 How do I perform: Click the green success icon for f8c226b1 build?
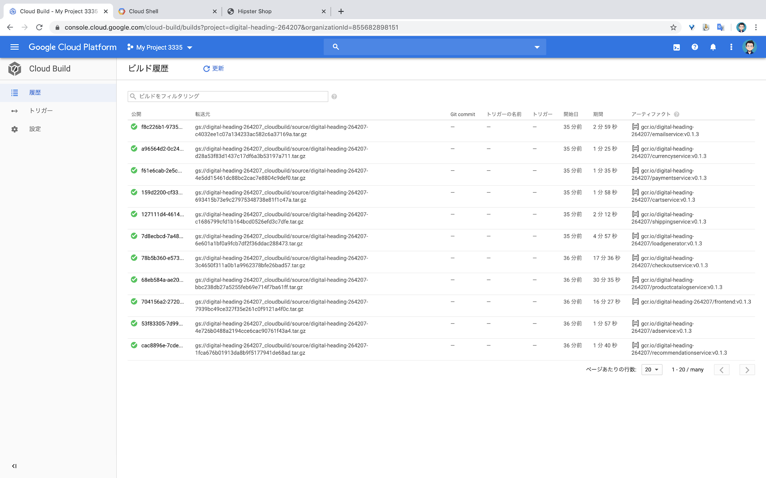134,127
